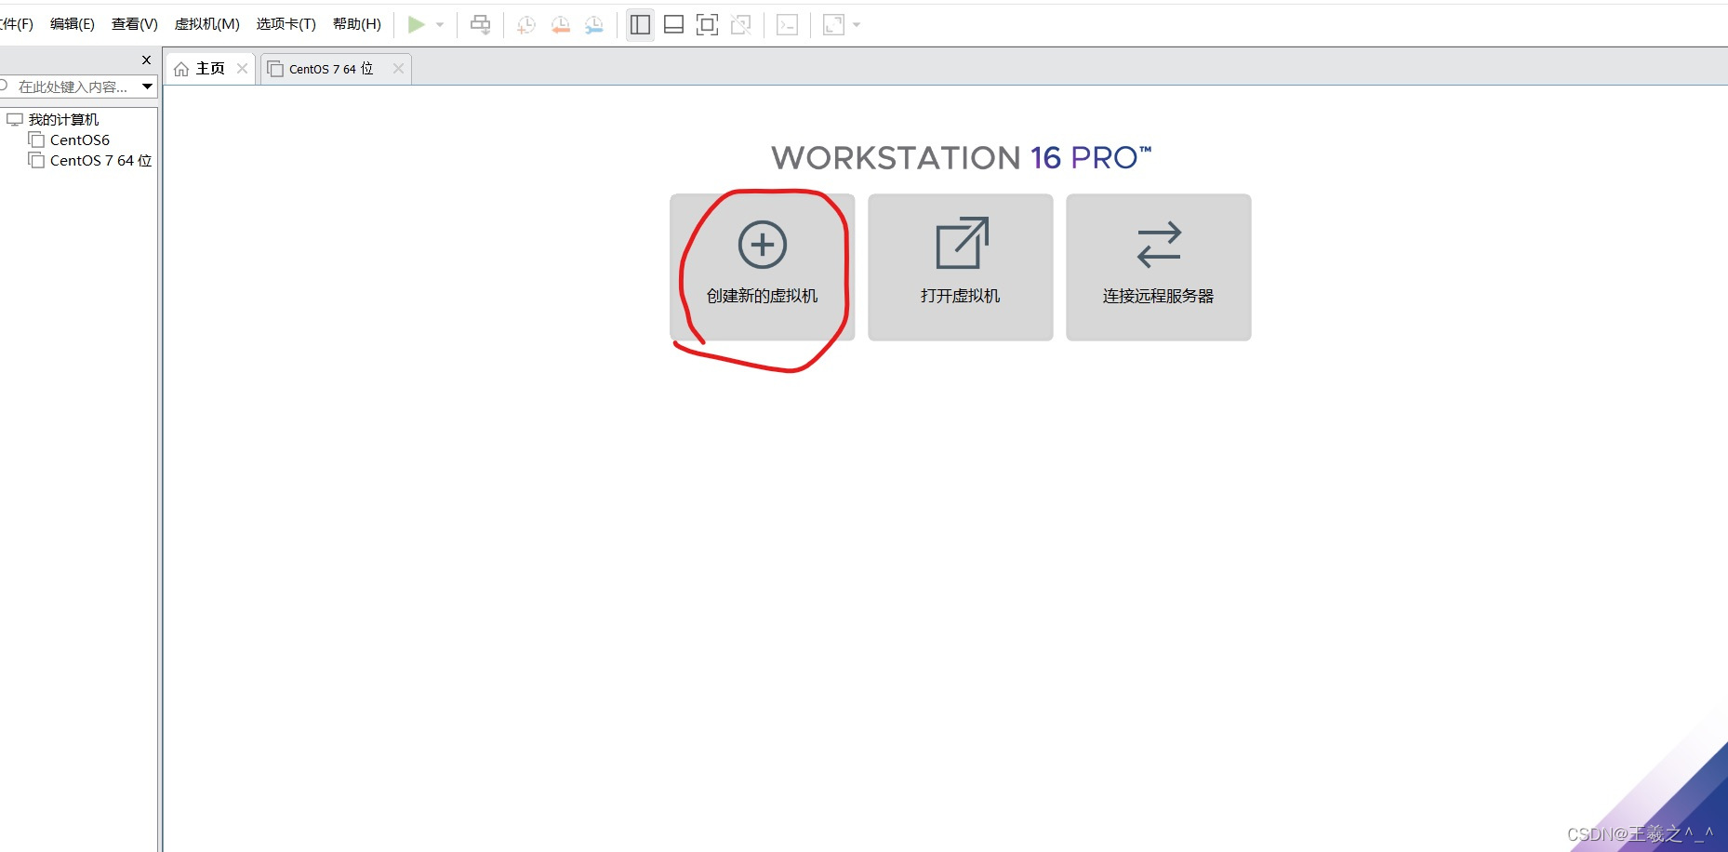Select 我的计算机 in the library tree
Screen dimensions: 1728x852
click(x=63, y=120)
